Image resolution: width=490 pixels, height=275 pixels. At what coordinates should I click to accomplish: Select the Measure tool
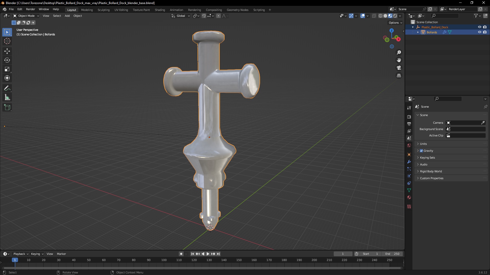(x=7, y=97)
